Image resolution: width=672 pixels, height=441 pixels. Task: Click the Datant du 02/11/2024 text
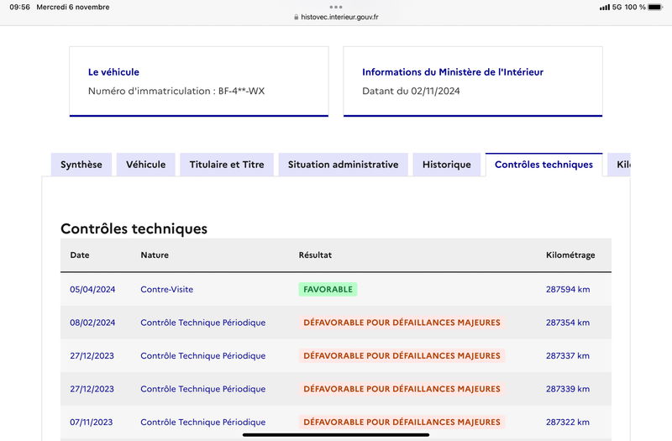[x=411, y=91]
